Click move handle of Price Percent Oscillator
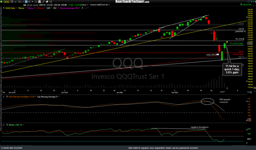This screenshot has height=150, width=256. coord(7,97)
